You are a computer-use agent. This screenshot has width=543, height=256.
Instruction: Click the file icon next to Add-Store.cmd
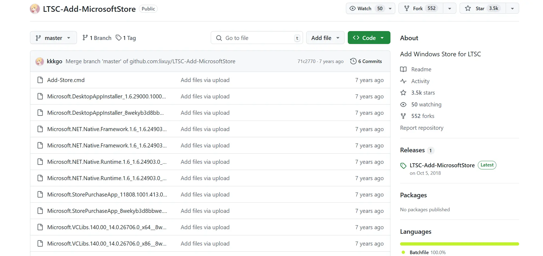point(40,80)
